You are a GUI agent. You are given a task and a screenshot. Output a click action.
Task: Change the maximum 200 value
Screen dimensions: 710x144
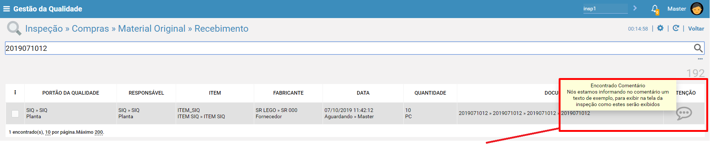pyautogui.click(x=99, y=132)
